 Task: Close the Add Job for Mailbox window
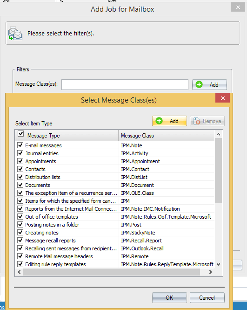238,7
